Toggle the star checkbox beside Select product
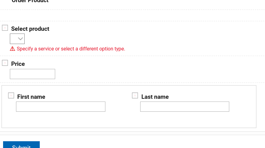This screenshot has height=148, width=265. (5, 28)
